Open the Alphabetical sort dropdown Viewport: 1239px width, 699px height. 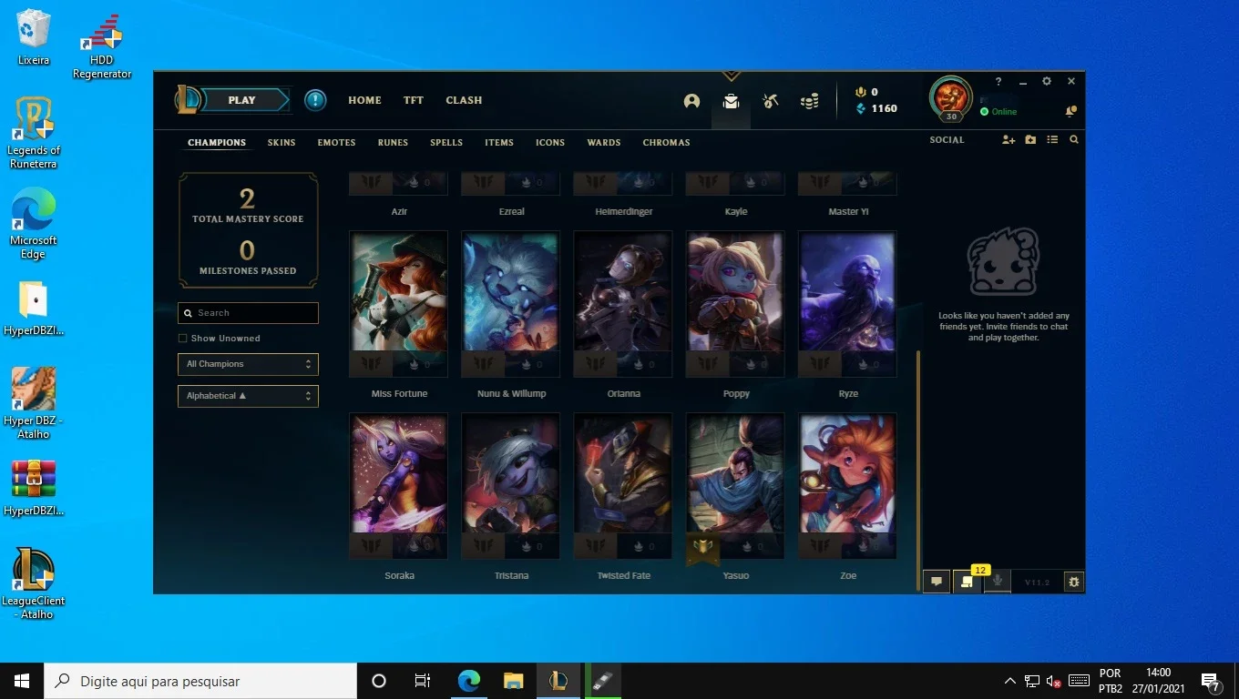pyautogui.click(x=248, y=396)
